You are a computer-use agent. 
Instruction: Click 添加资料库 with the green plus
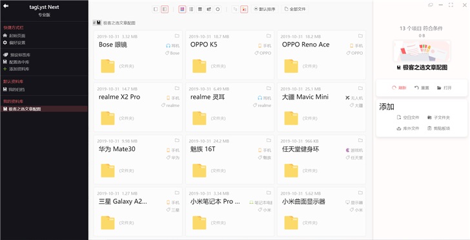(x=16, y=69)
